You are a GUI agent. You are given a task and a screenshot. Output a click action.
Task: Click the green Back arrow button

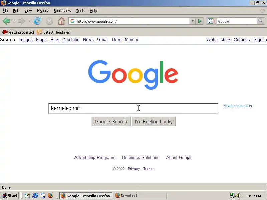pyautogui.click(x=6, y=21)
